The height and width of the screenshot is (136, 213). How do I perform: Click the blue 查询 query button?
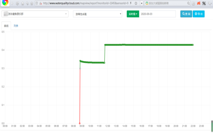click(x=186, y=14)
